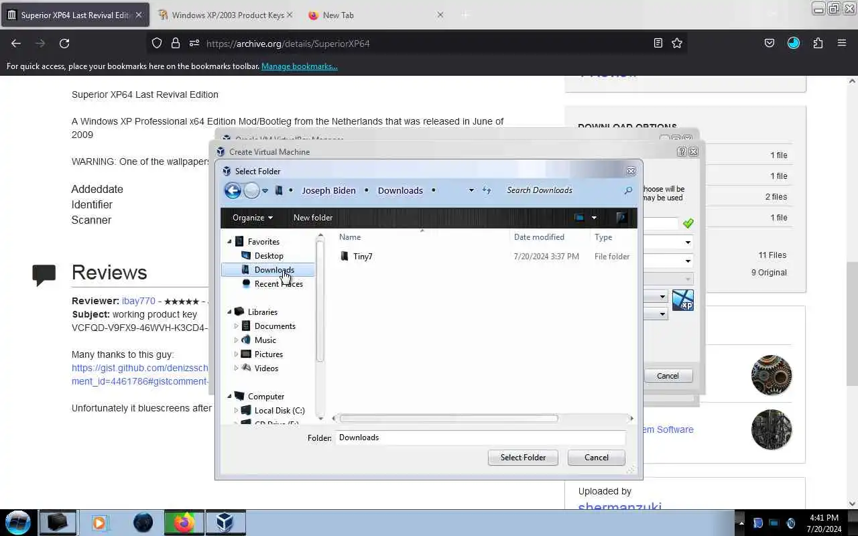Image resolution: width=858 pixels, height=536 pixels.
Task: Select Desktop under Favorites
Action: 269,256
